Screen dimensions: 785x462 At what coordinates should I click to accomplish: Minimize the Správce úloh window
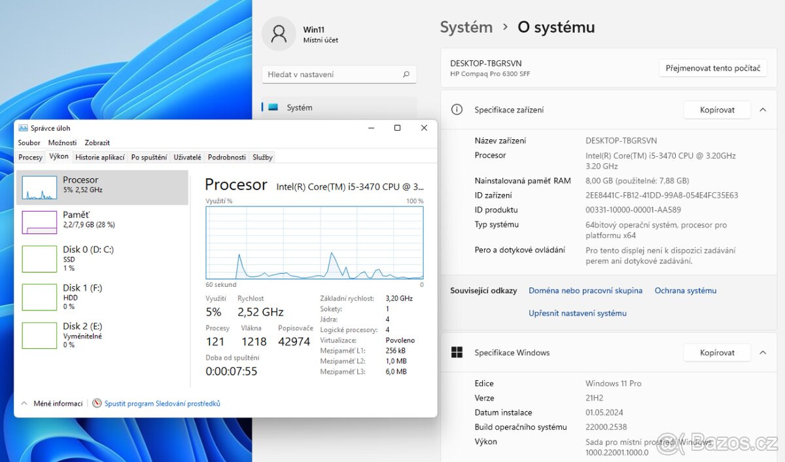pyautogui.click(x=370, y=128)
